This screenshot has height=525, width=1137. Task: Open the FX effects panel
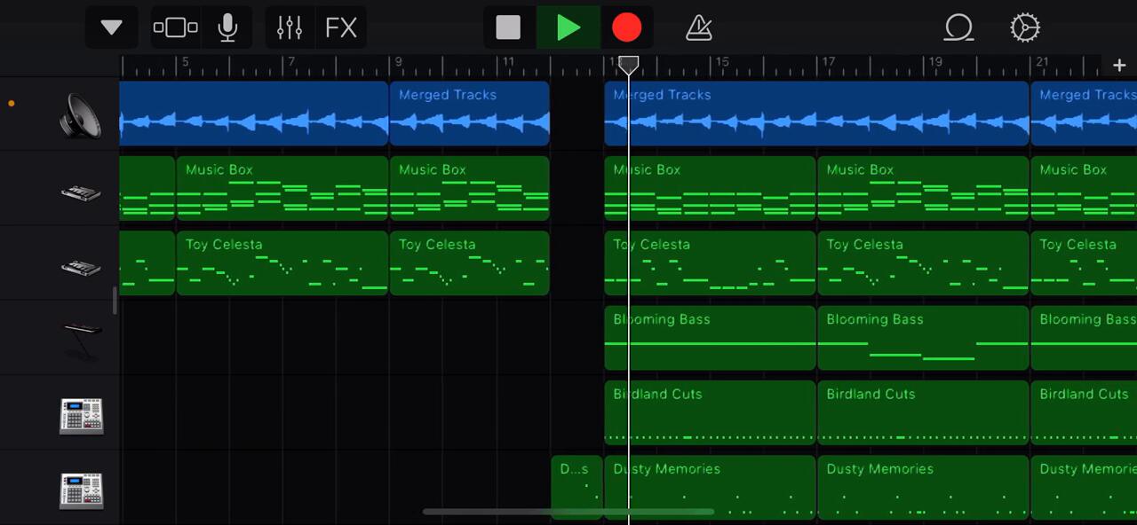(x=341, y=27)
